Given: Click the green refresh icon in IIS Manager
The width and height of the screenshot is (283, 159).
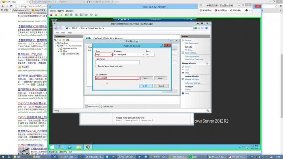Looking at the screenshot, I should pos(195,28).
